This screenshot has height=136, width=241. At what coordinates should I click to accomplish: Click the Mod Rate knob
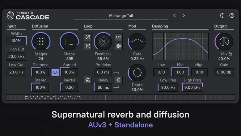(137, 42)
